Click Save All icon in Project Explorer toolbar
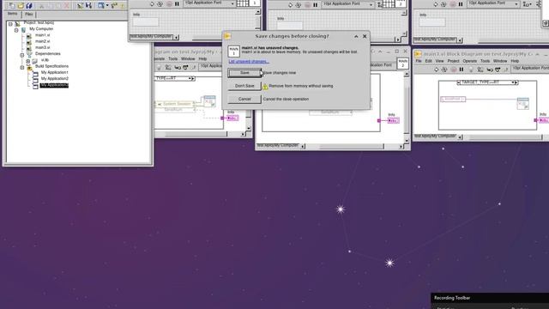 click(x=29, y=5)
